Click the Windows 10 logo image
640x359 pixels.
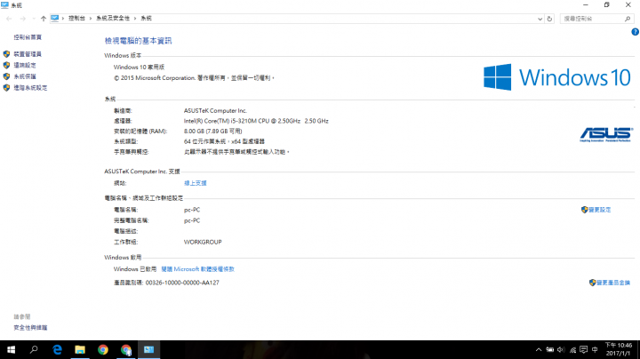click(x=557, y=77)
